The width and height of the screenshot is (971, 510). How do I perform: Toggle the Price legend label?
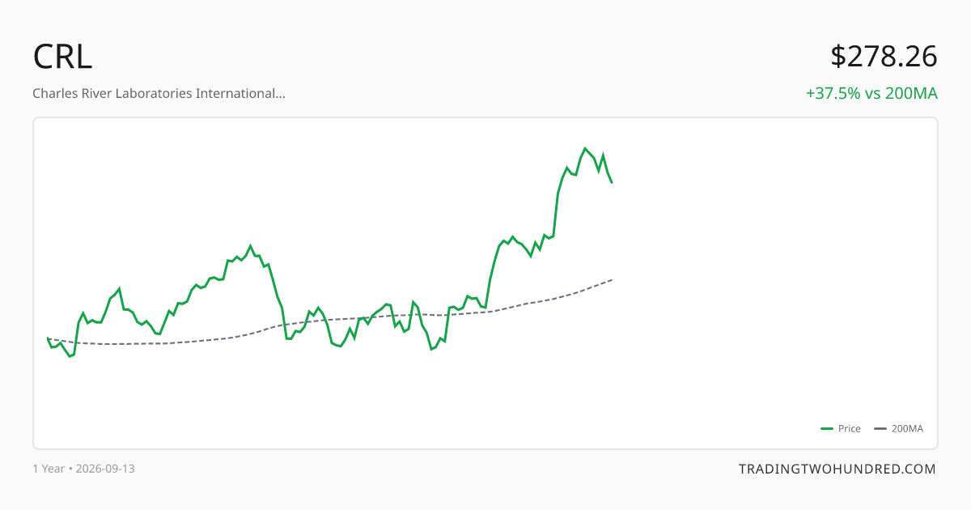(850, 429)
